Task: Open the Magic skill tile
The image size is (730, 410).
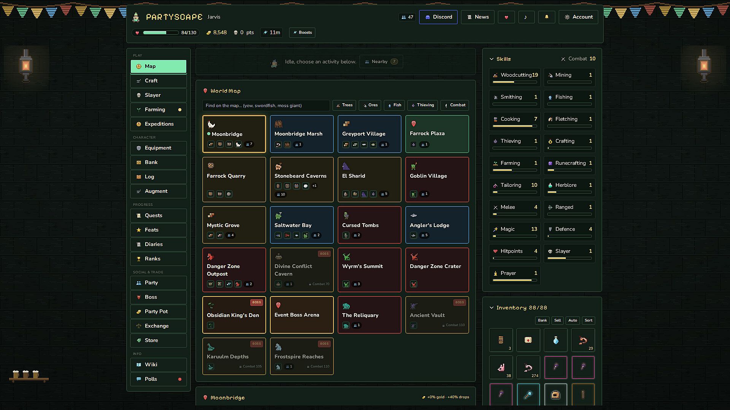Action: (515, 231)
